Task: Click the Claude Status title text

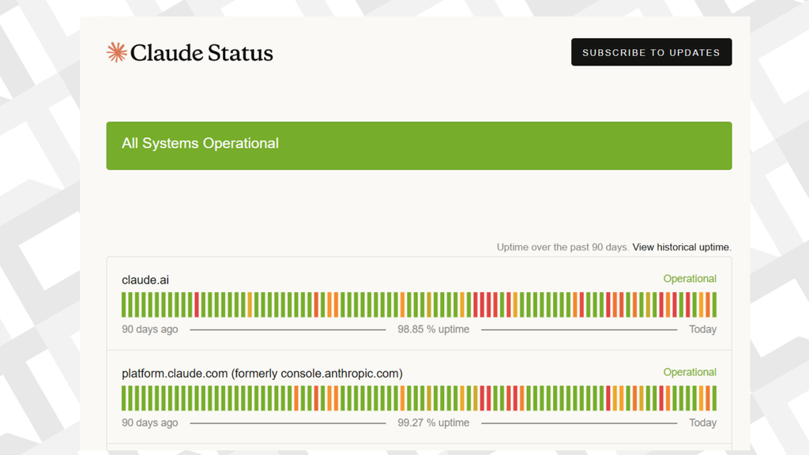Action: click(201, 53)
